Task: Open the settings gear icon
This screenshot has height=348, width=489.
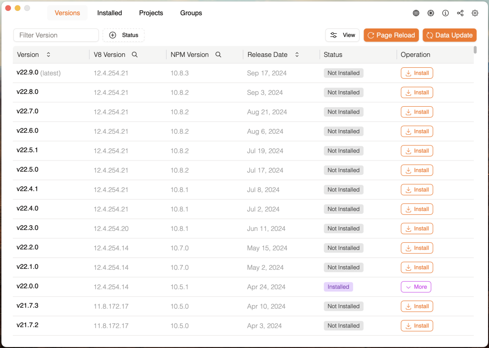Action: [475, 13]
